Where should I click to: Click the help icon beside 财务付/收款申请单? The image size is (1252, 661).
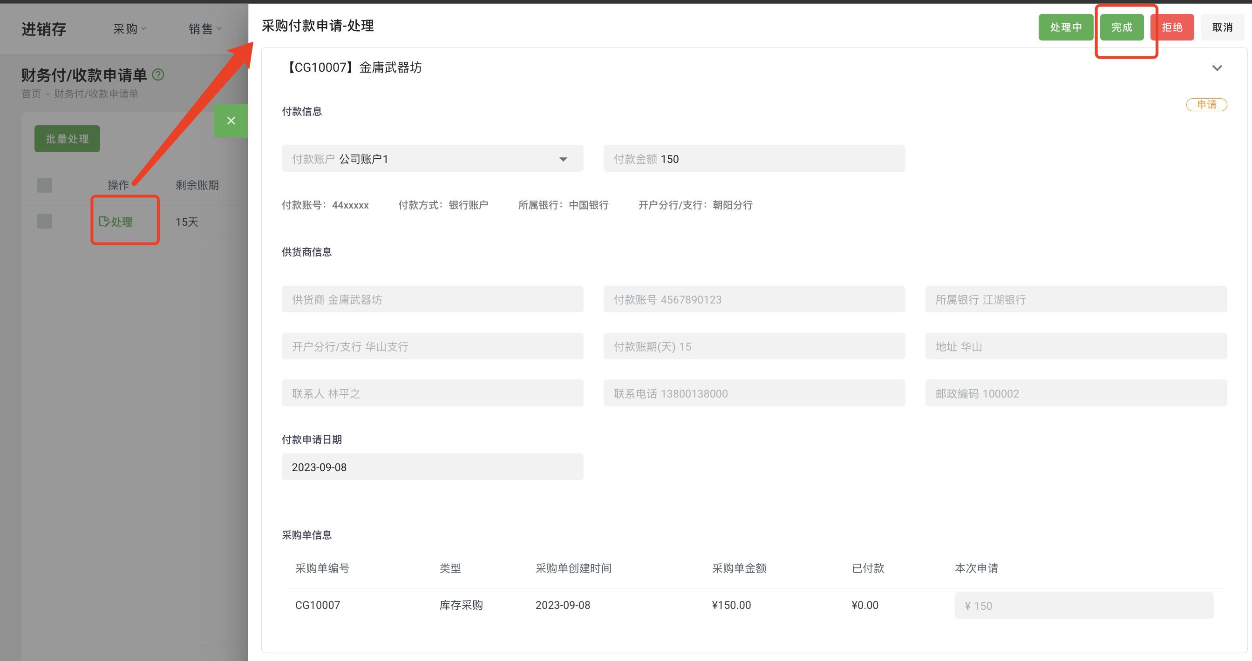click(x=157, y=75)
